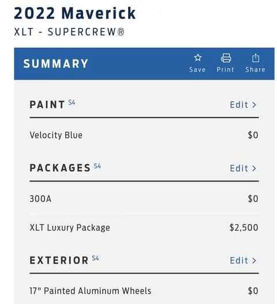Screen dimensions: 277x304
Task: Select the Save label in Summary bar
Action: pyautogui.click(x=197, y=69)
